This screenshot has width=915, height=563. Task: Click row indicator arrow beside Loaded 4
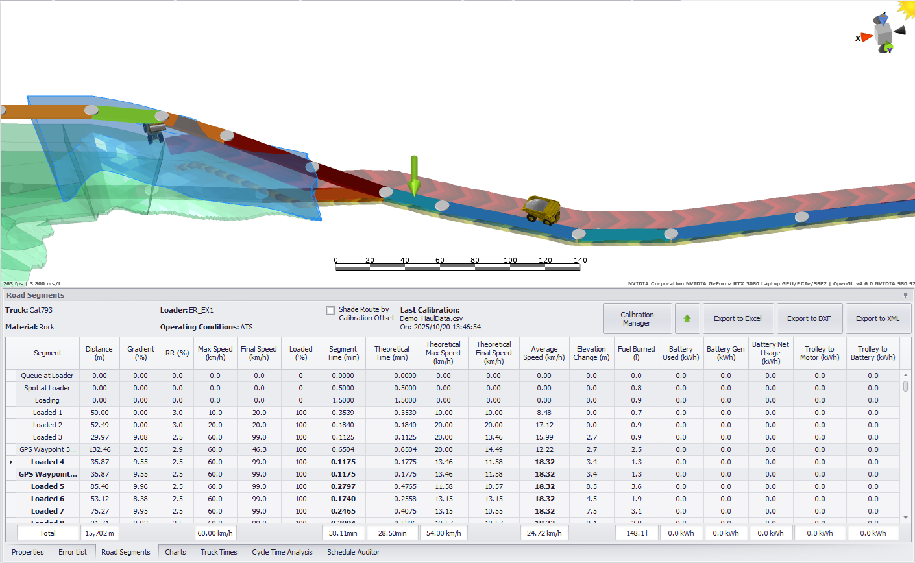(x=10, y=462)
